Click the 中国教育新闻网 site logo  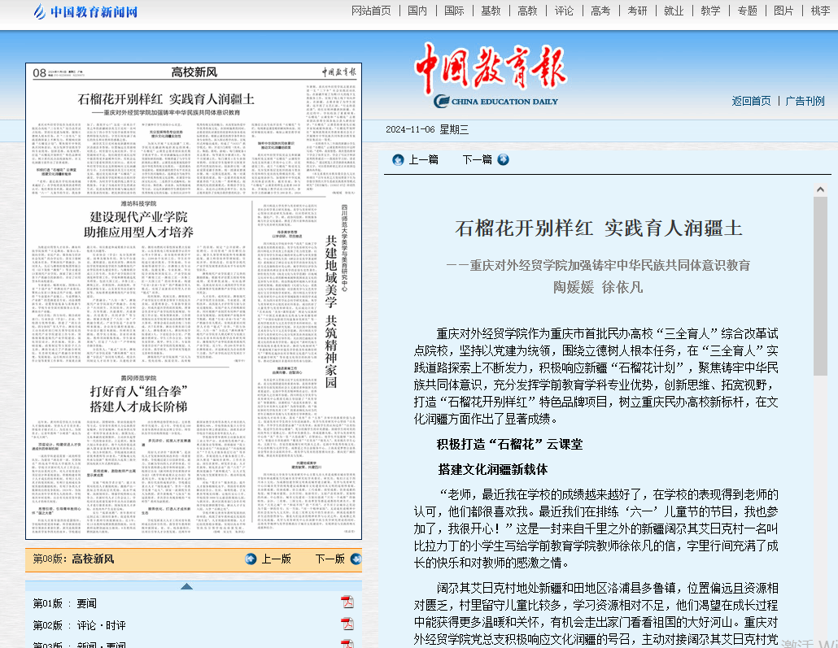[x=85, y=11]
